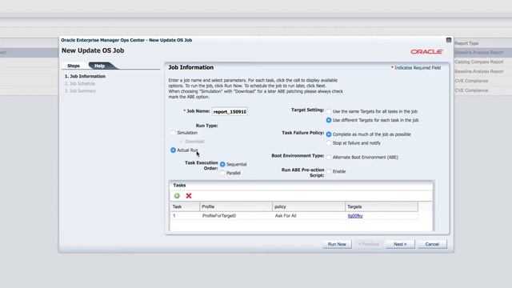Click the Run Now button
512x288 pixels.
click(x=337, y=244)
